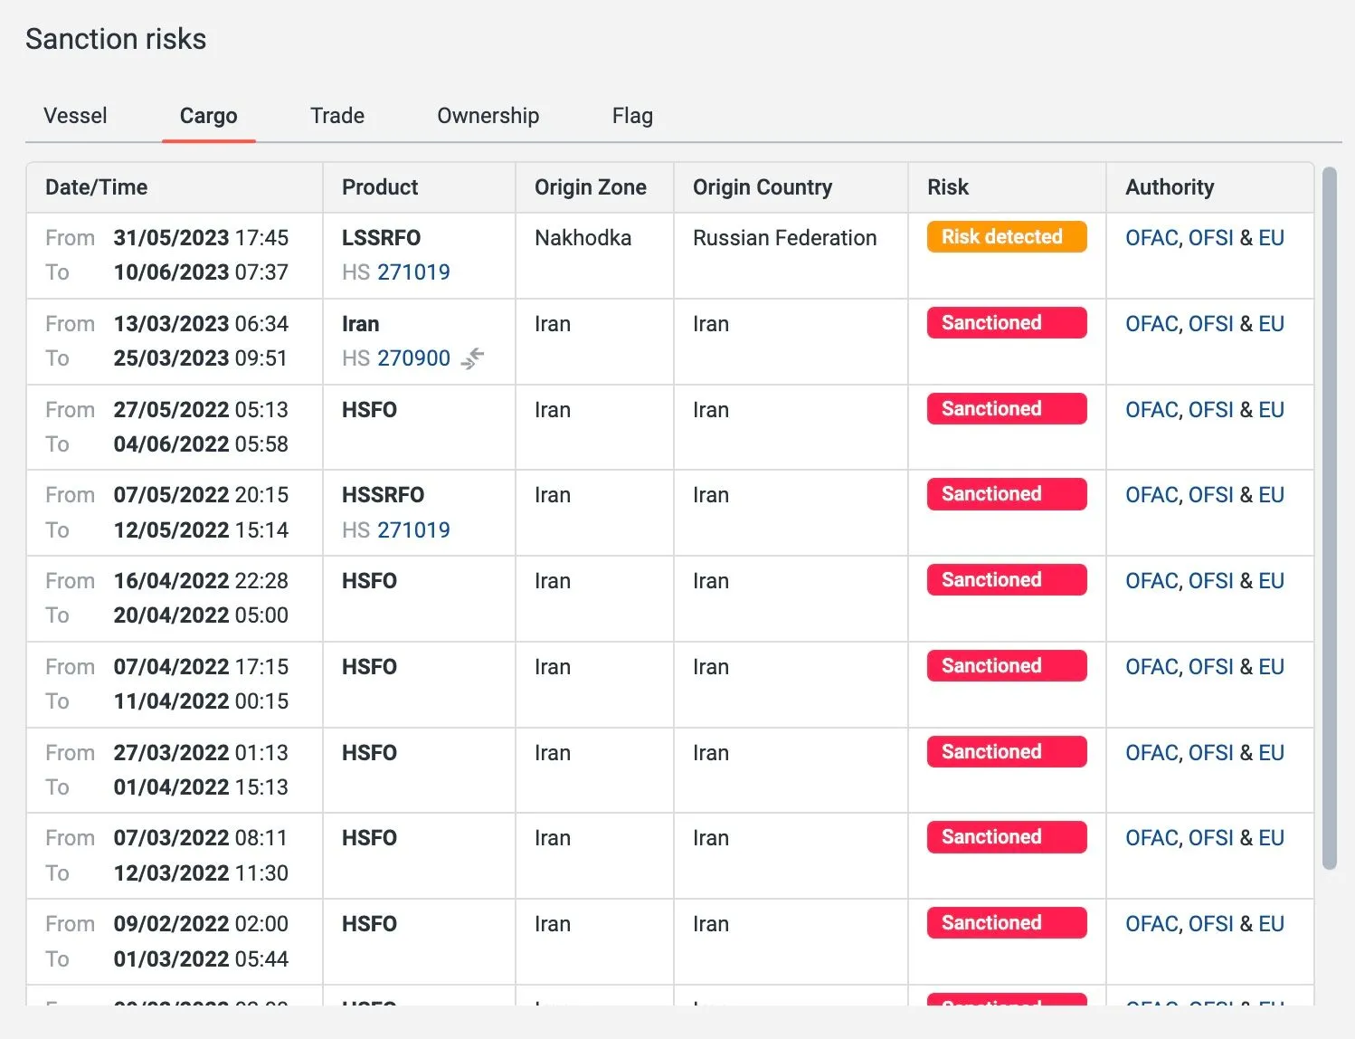Screen dimensions: 1355x1039
Task: Click Sanctioned badge in the 07/04/2022 row
Action: [x=1007, y=666]
